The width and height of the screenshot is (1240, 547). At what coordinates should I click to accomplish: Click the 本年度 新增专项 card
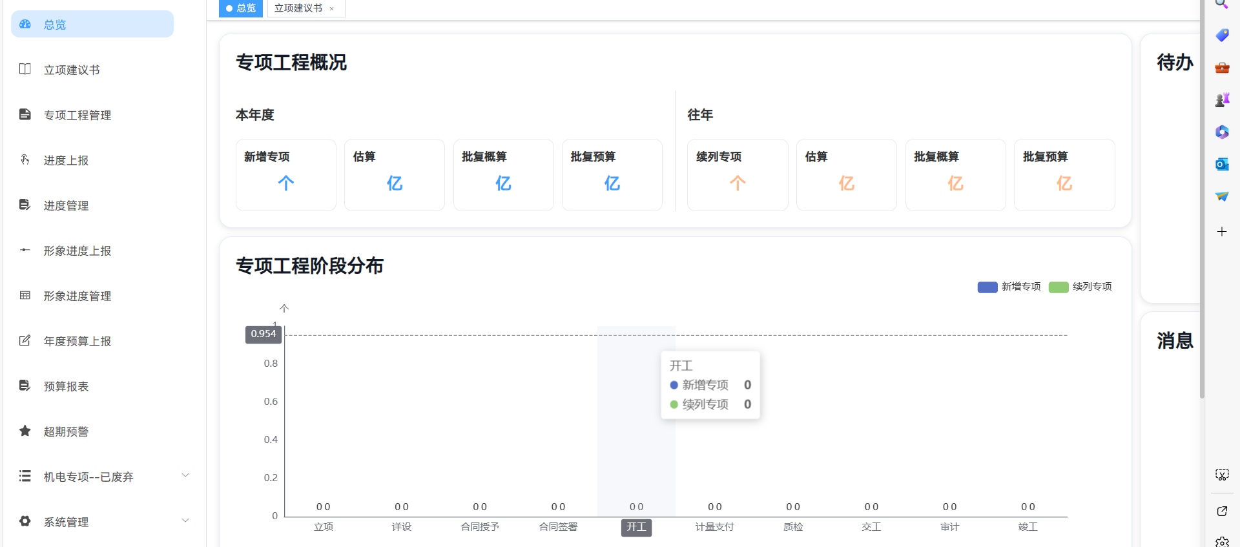(285, 175)
